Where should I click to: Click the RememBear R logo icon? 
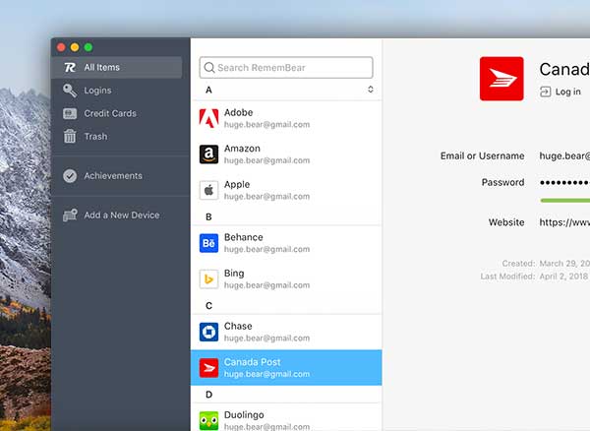70,67
